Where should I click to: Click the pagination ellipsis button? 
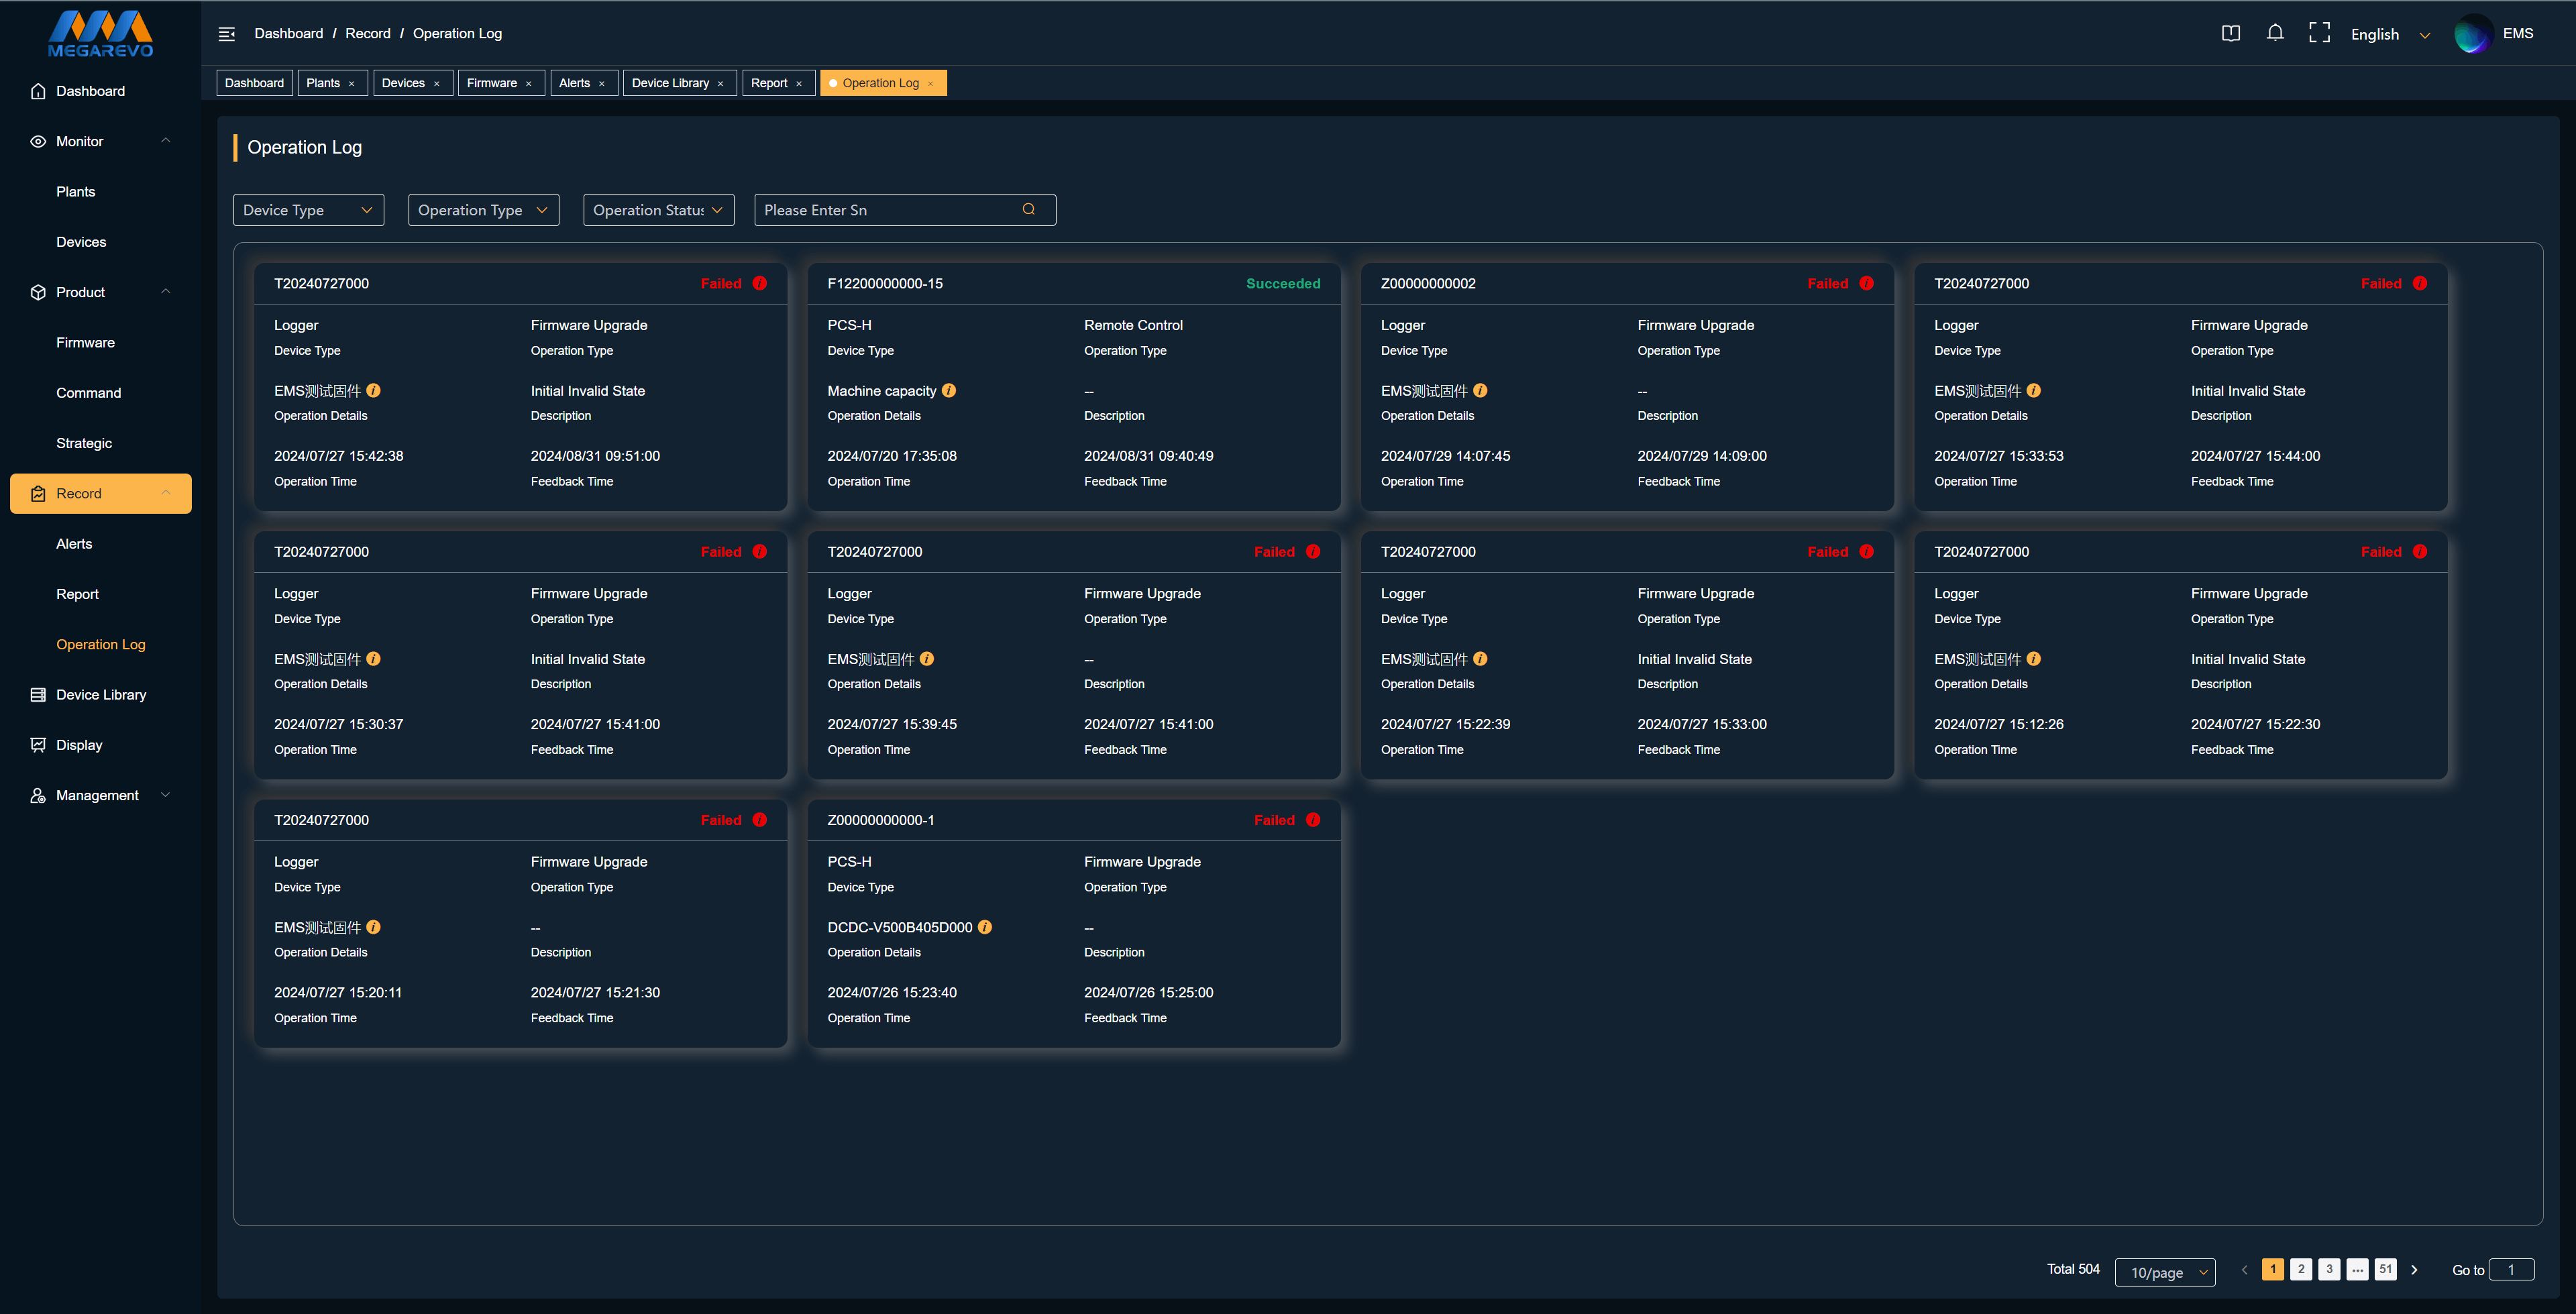pos(2358,1269)
